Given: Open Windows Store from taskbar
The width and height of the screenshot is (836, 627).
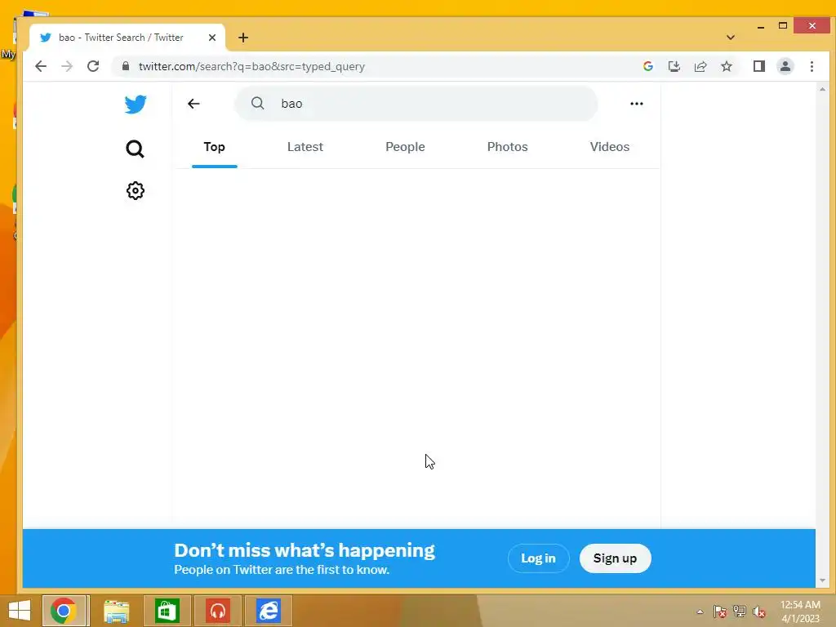Looking at the screenshot, I should pos(167,611).
